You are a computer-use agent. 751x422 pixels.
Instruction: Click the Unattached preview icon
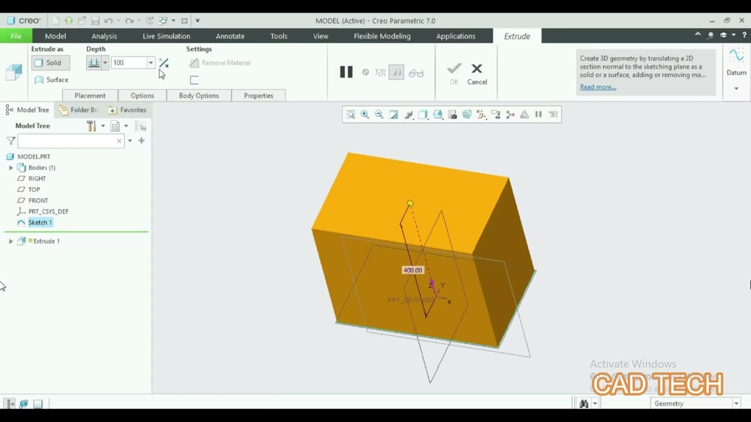(x=381, y=73)
